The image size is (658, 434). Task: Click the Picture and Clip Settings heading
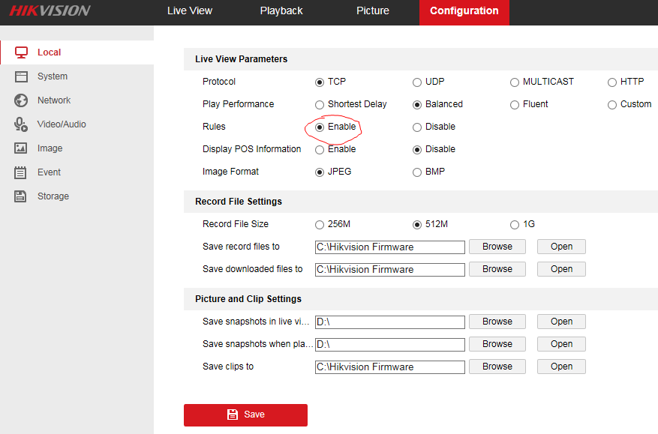(248, 299)
